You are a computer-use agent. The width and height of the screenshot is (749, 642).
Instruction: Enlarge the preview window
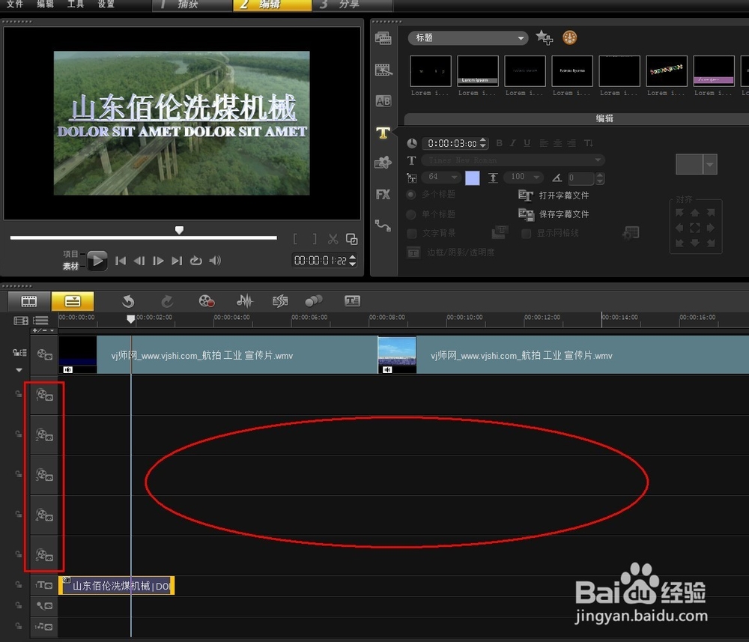tap(351, 239)
